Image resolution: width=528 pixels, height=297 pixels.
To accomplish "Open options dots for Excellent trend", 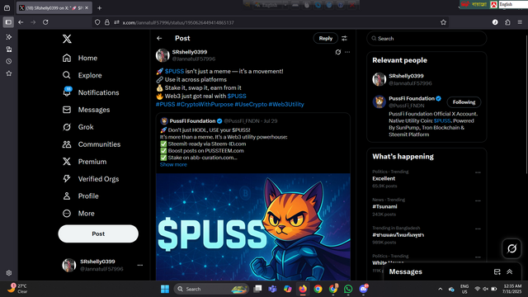I will click(x=478, y=172).
